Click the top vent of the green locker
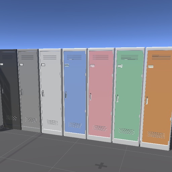 (129, 57)
